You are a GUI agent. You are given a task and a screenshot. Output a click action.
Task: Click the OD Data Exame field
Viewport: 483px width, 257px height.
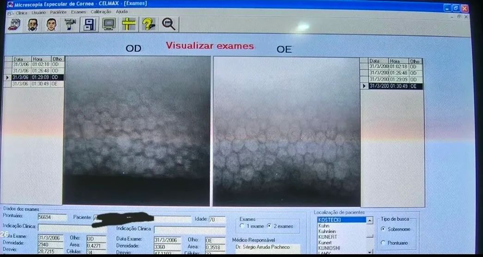coord(50,238)
